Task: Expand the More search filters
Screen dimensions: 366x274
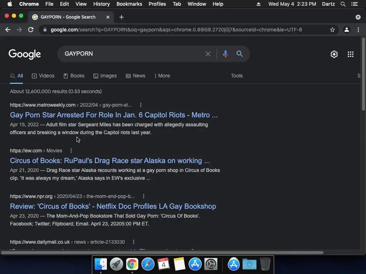Action: [162, 76]
